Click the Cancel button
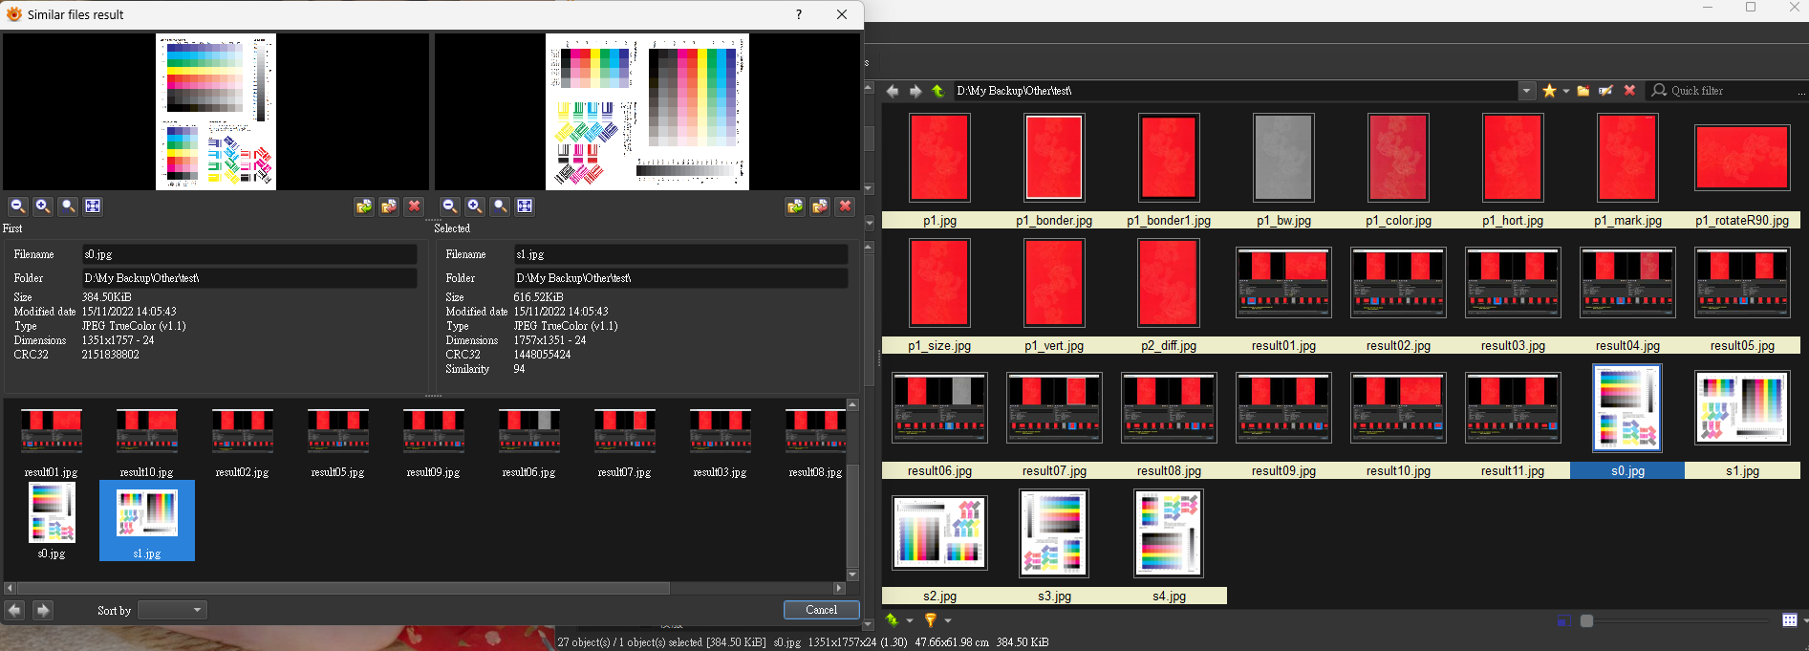Viewport: 1809px width, 651px height. [x=821, y=610]
